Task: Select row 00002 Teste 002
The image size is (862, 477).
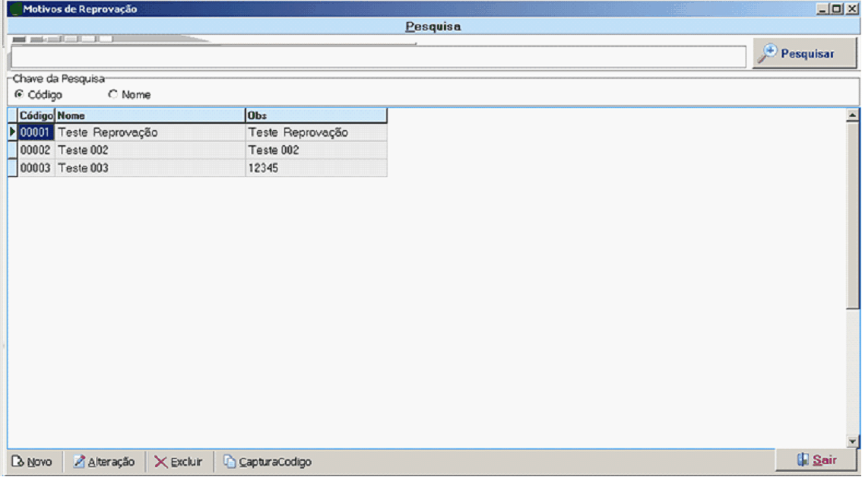Action: (x=149, y=150)
